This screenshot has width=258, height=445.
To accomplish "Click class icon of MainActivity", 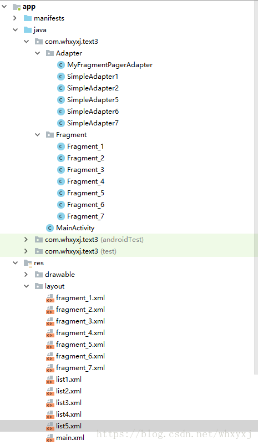I will tap(50, 228).
